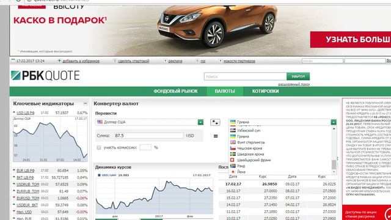
Task: Collapse the Ключевые индикаторы panel
Action: [x=86, y=103]
